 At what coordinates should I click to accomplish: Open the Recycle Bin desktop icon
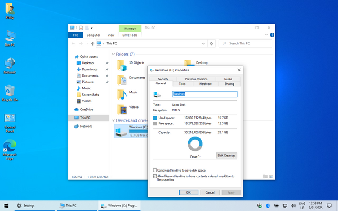[x=10, y=93]
